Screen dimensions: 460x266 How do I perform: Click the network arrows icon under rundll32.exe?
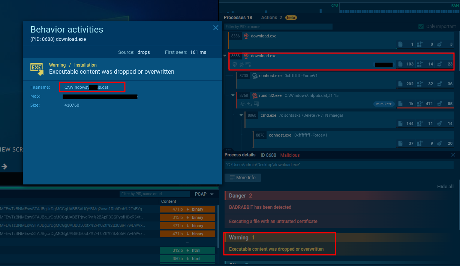(x=249, y=104)
